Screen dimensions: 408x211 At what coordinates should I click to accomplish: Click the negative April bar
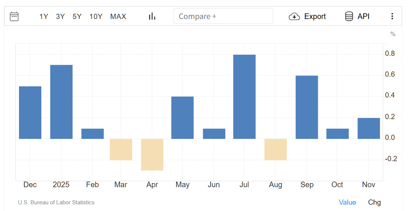click(x=152, y=154)
